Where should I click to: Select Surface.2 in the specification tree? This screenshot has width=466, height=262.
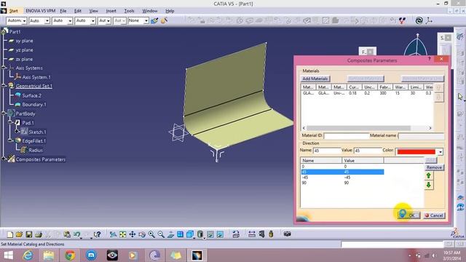(x=31, y=95)
